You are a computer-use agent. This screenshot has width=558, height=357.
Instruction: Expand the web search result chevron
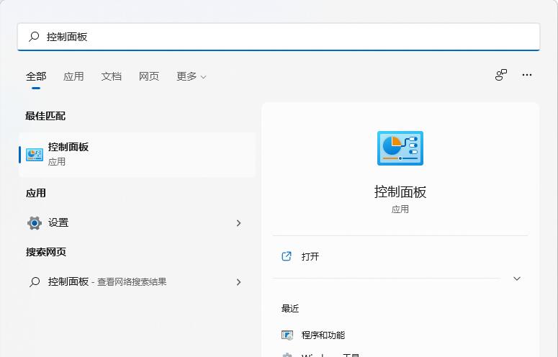pos(239,282)
